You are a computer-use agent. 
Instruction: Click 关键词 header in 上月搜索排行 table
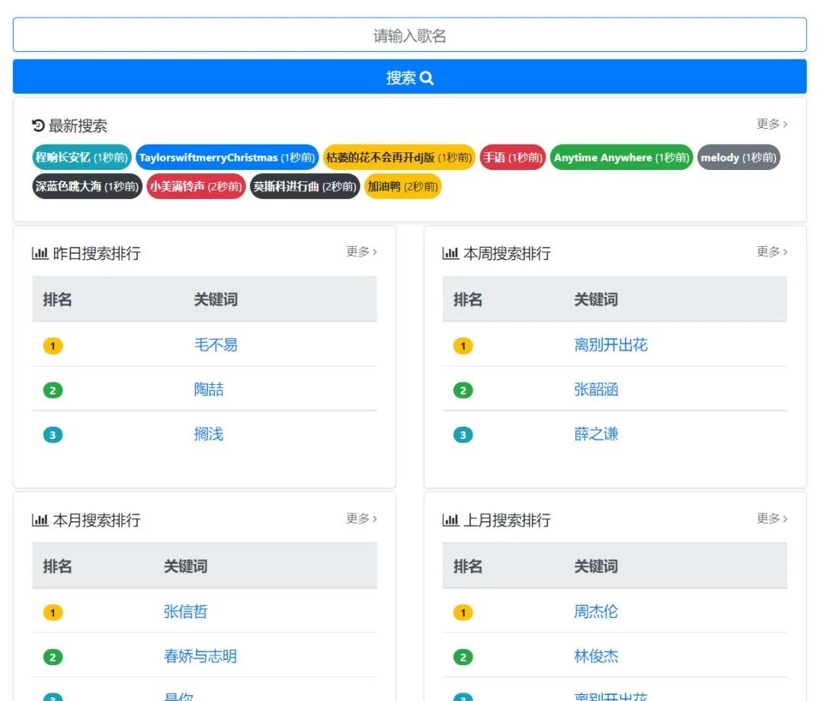click(x=596, y=566)
